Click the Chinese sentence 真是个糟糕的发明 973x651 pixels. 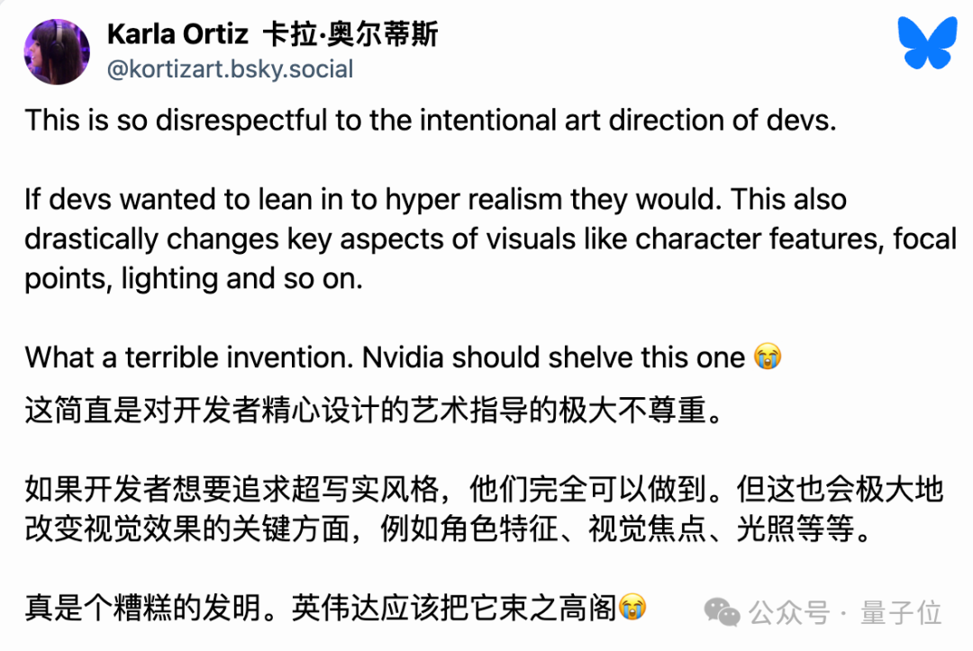coord(151,609)
